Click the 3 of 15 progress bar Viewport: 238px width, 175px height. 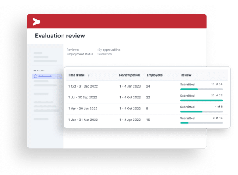[x=201, y=123]
